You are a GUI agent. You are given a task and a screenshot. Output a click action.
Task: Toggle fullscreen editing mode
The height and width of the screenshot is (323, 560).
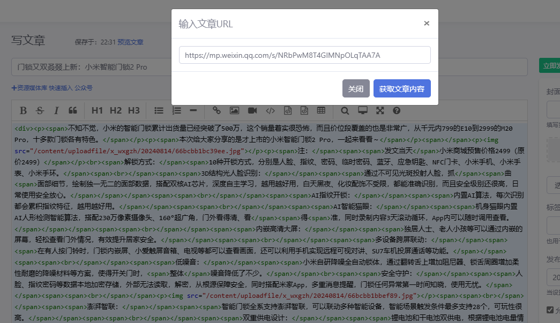[380, 111]
